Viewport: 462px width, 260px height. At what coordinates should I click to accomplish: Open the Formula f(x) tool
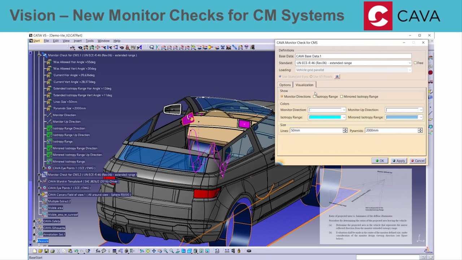98,251
